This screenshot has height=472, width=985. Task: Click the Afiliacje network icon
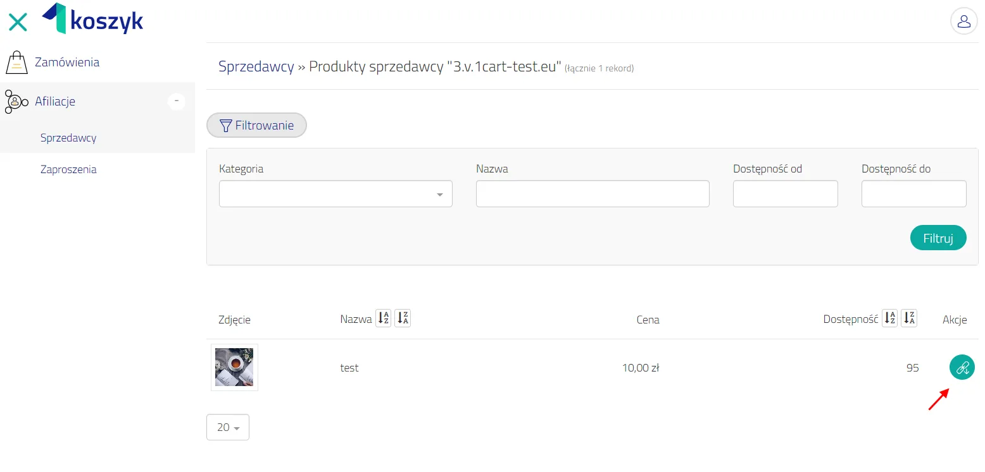pyautogui.click(x=16, y=101)
